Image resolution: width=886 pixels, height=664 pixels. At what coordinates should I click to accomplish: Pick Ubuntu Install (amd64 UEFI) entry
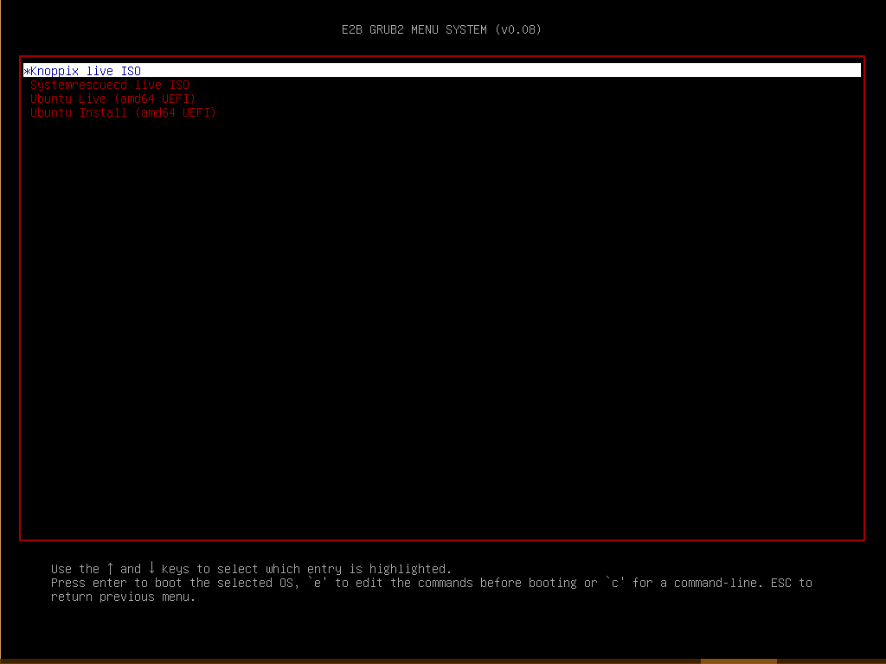(123, 112)
